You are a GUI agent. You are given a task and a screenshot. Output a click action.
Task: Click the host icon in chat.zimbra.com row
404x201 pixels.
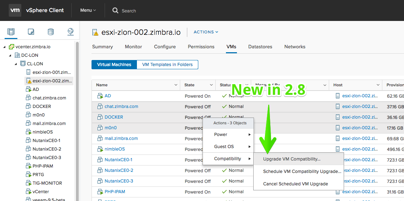(x=338, y=107)
